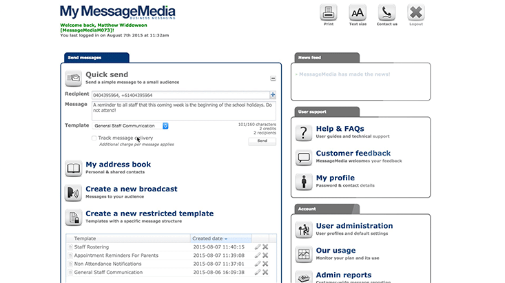Screen dimensions: 505x283
Task: Click the Admin reports icon
Action: pos(304,277)
